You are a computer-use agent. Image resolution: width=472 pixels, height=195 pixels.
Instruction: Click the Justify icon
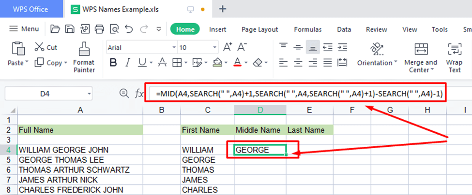point(328,63)
